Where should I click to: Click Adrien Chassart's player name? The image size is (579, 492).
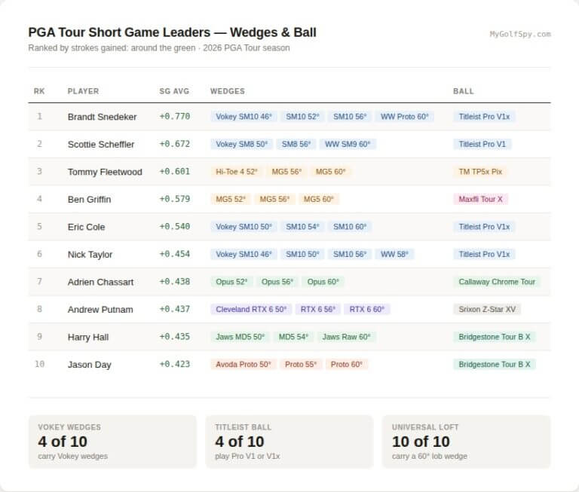pyautogui.click(x=100, y=282)
